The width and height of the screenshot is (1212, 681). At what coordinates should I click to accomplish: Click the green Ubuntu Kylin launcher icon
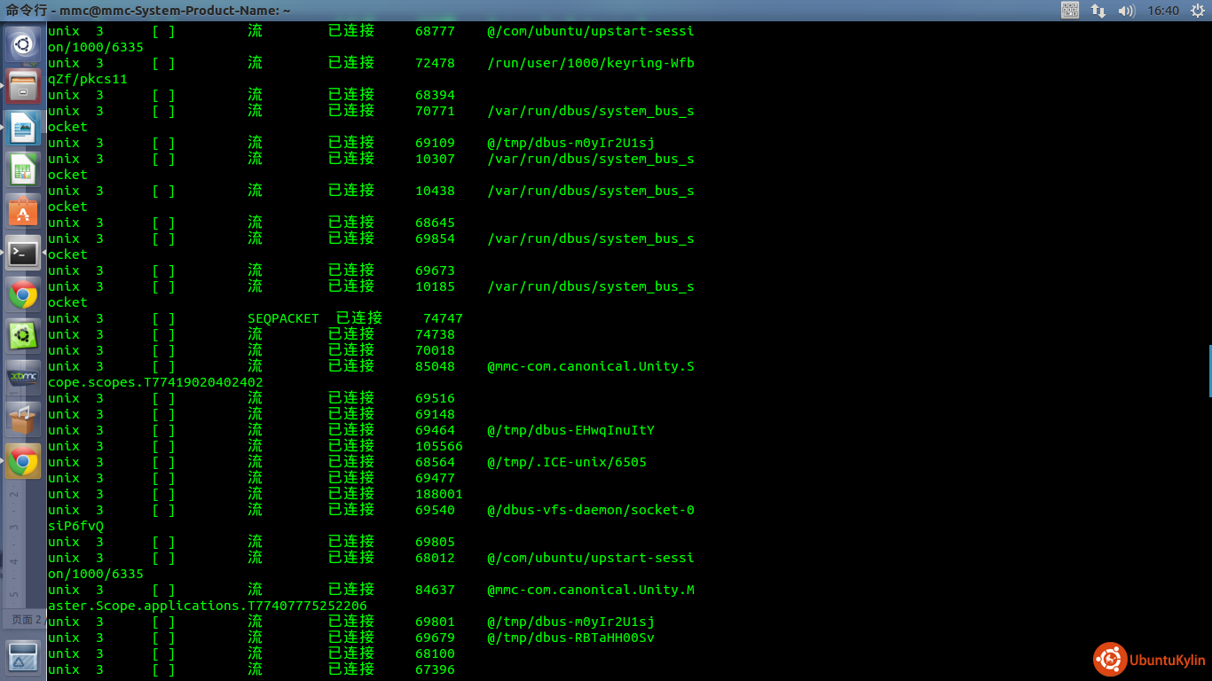click(23, 336)
